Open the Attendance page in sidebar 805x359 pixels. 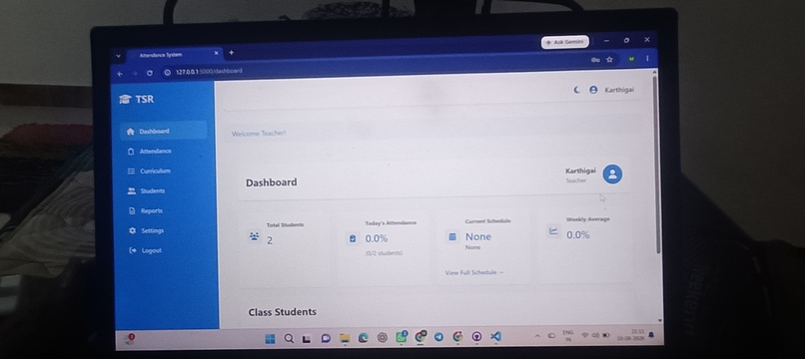click(x=150, y=152)
